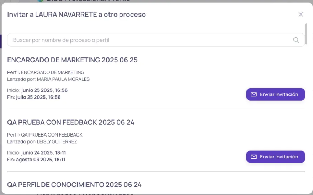Select the ENCARGADO DE MARKETING 2025 06 25 title
313x195 pixels.
click(x=72, y=60)
